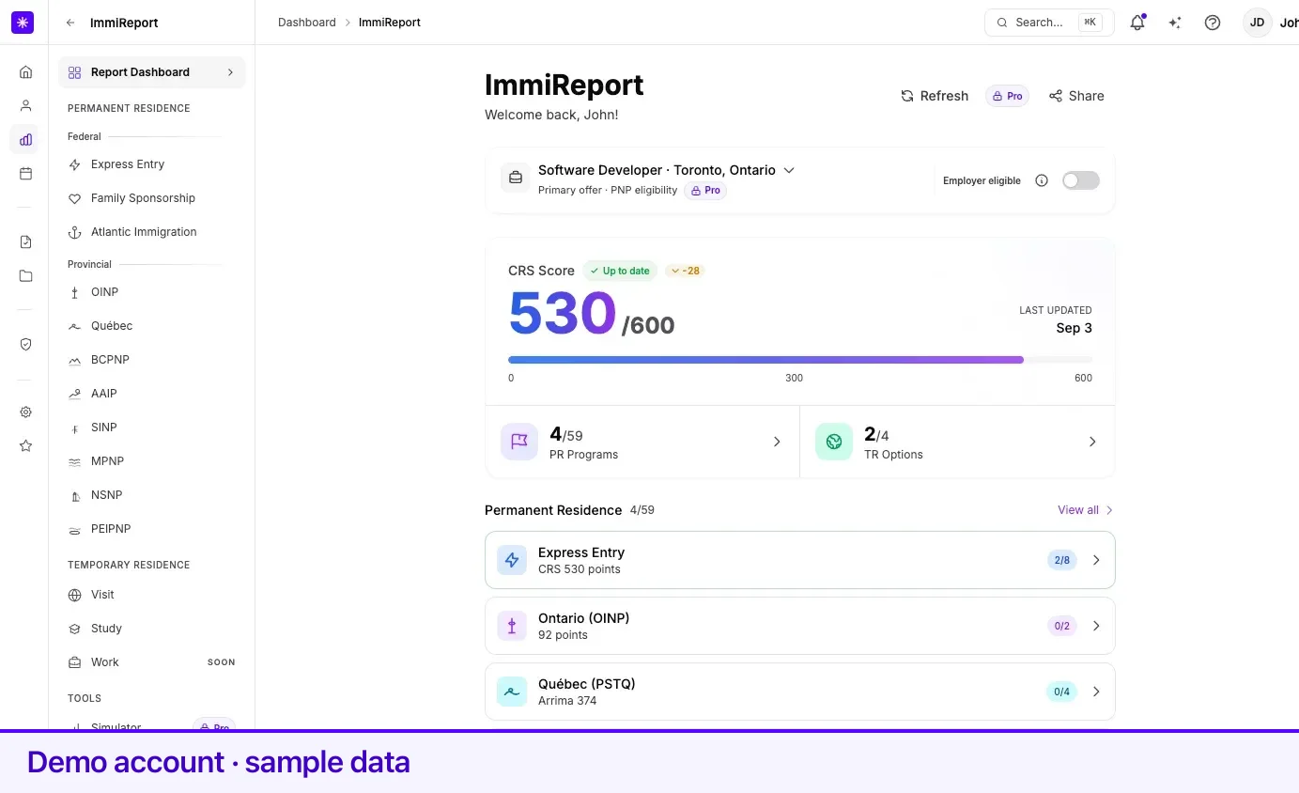This screenshot has height=793, width=1299.
Task: Open the star favorites rail icon
Action: click(x=25, y=446)
